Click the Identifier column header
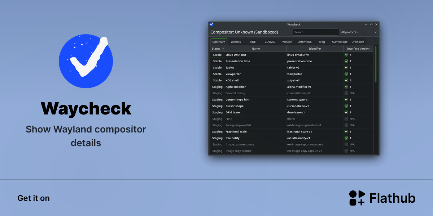This screenshot has height=216, width=433. tap(315, 49)
